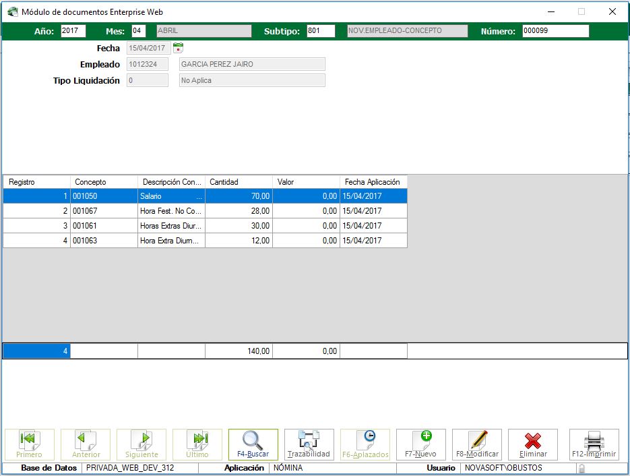Go to the Siguiente next record
630x476 pixels.
tap(141, 444)
